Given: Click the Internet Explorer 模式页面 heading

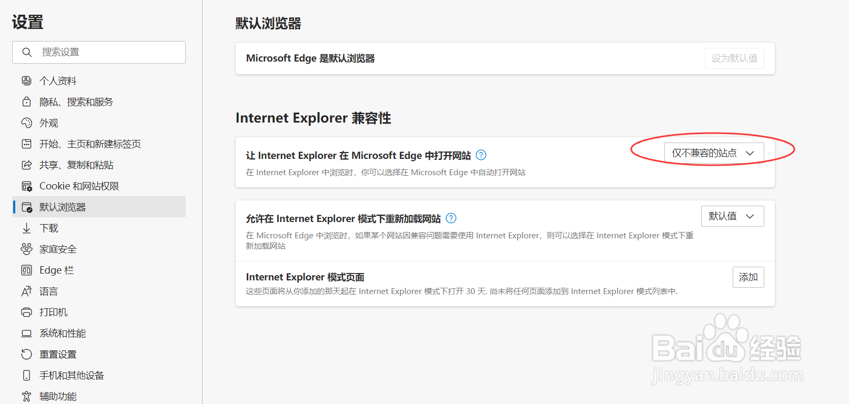Looking at the screenshot, I should pos(305,277).
